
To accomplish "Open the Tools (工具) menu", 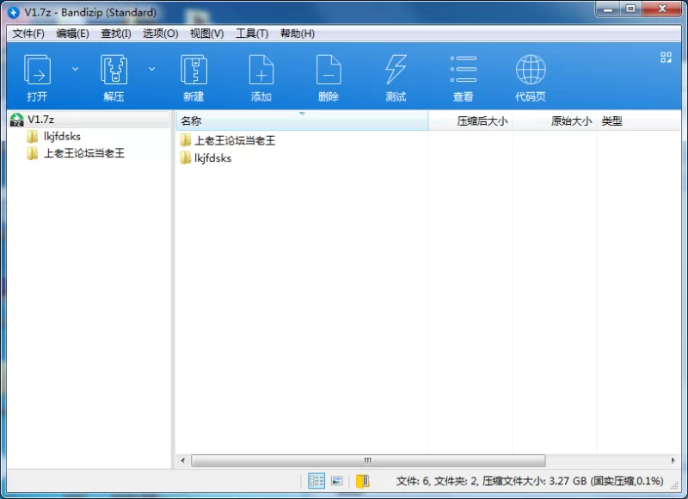I will (x=252, y=34).
